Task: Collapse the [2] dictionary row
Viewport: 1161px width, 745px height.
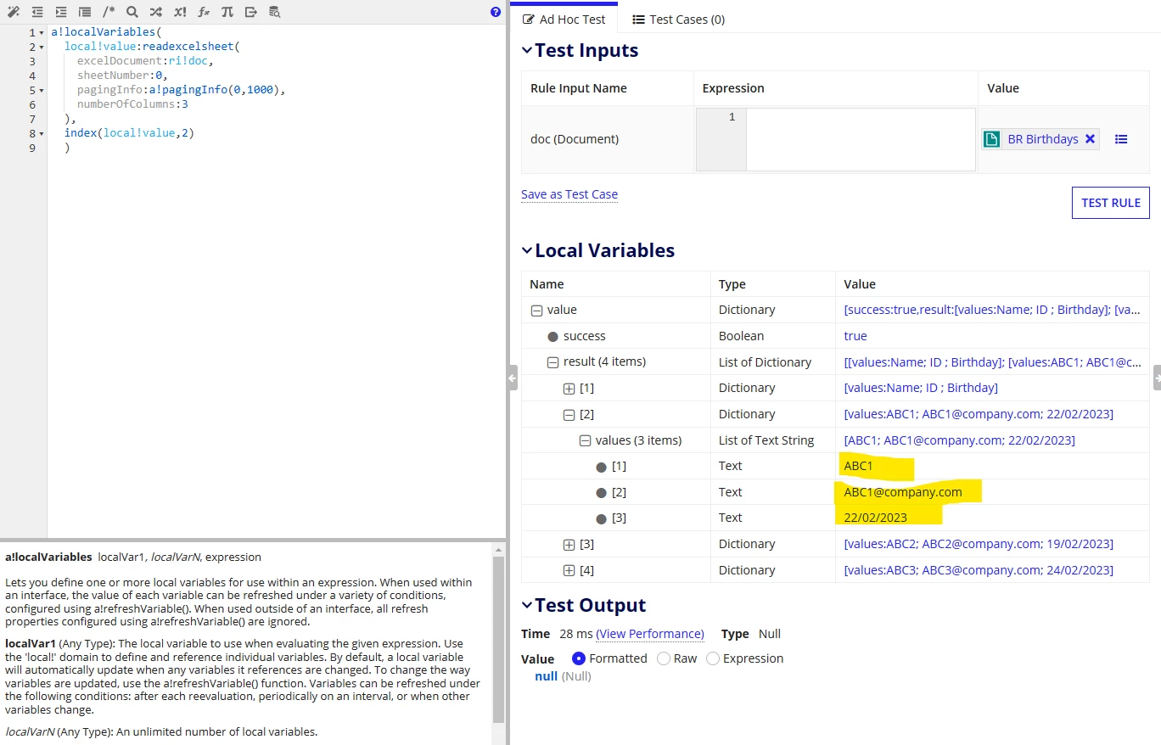Action: [569, 415]
